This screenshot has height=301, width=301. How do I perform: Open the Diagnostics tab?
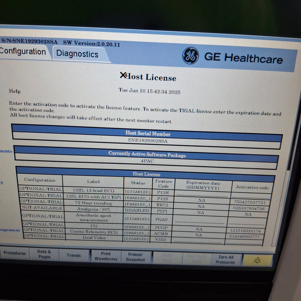pos(77,54)
